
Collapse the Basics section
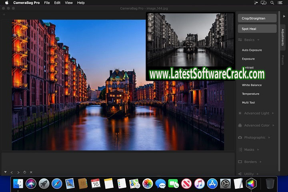(x=249, y=40)
